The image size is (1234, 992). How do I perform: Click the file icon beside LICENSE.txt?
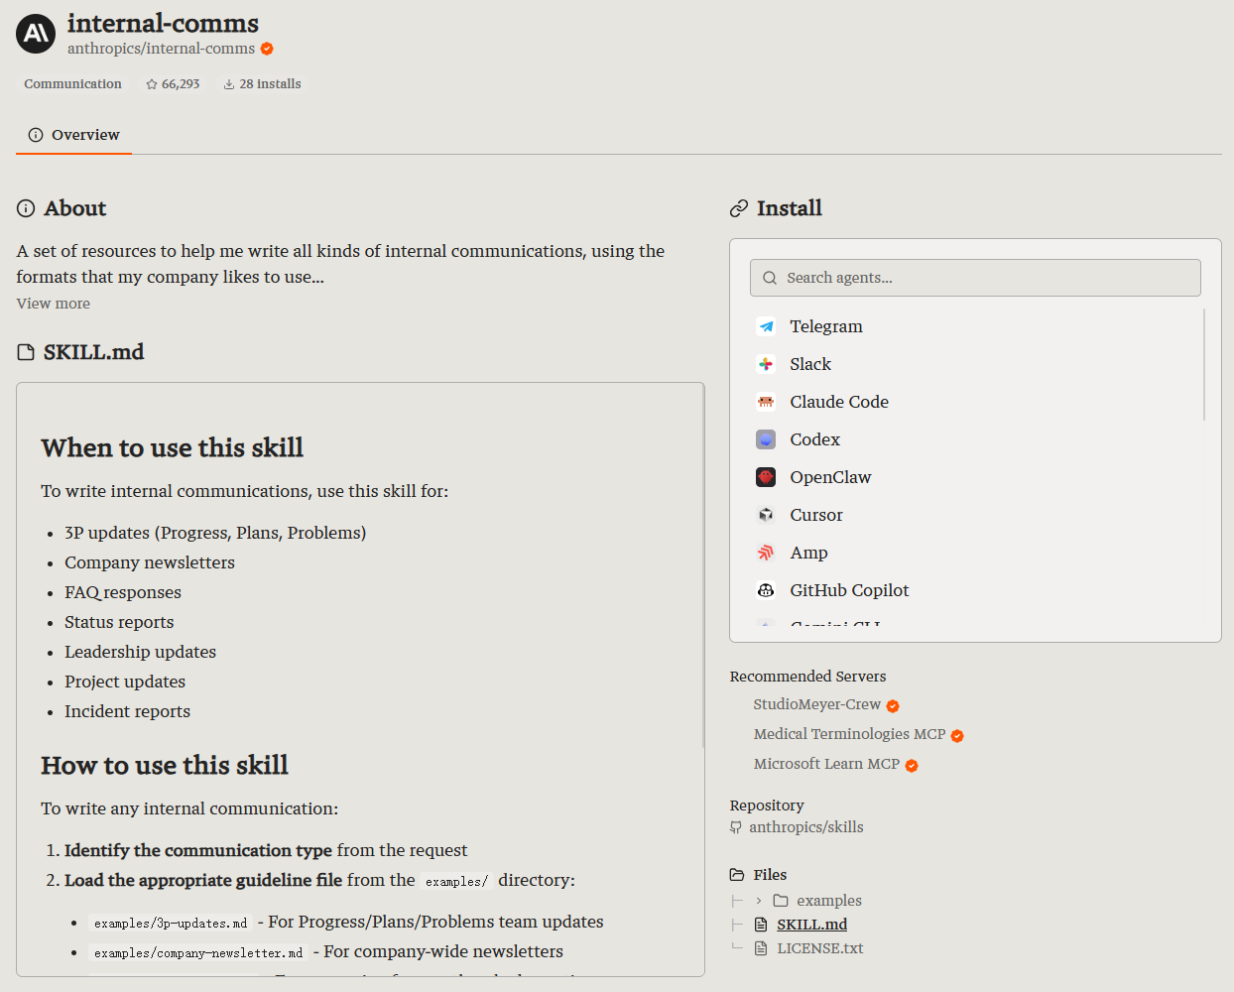click(761, 948)
